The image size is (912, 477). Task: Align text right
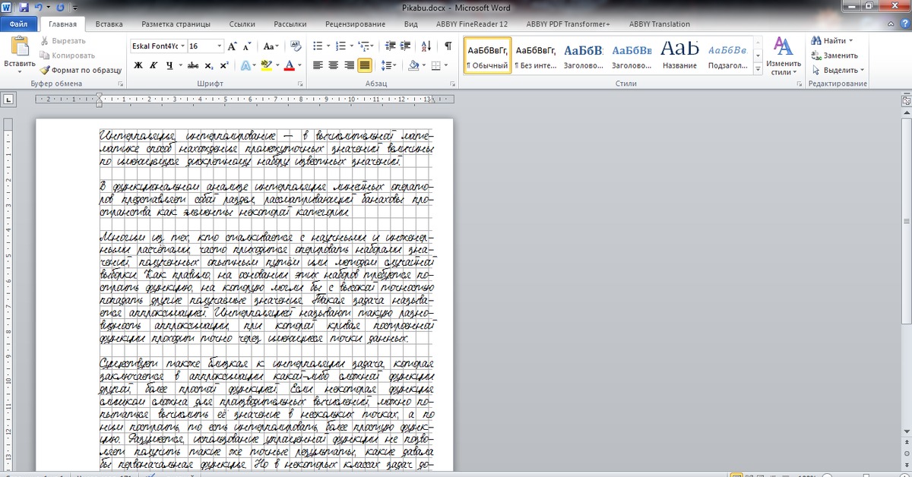coord(349,65)
